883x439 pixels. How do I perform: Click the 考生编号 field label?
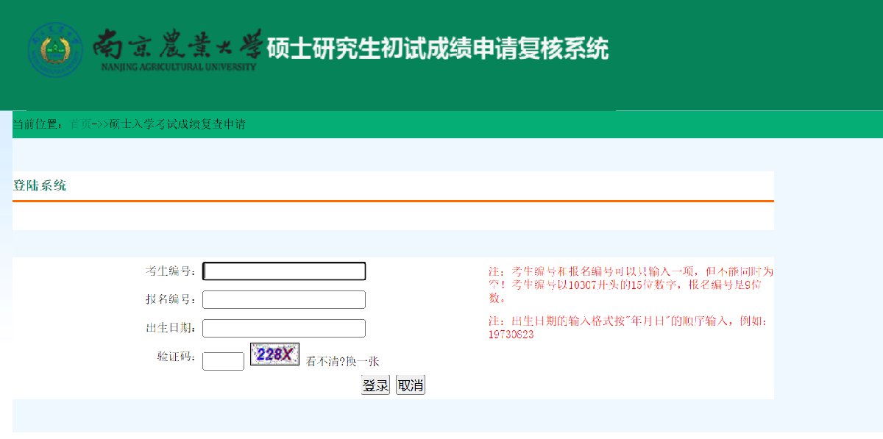(171, 271)
